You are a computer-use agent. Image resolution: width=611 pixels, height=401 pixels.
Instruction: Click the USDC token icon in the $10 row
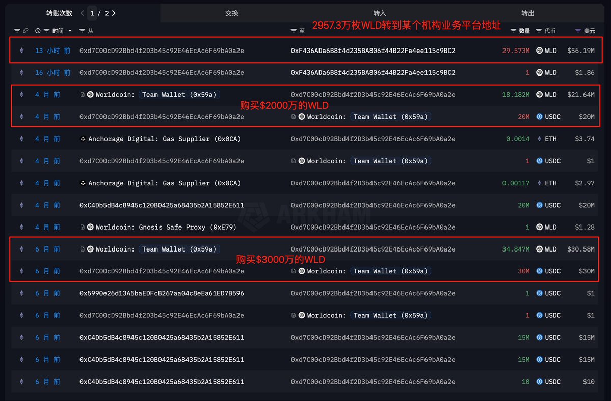pyautogui.click(x=539, y=382)
